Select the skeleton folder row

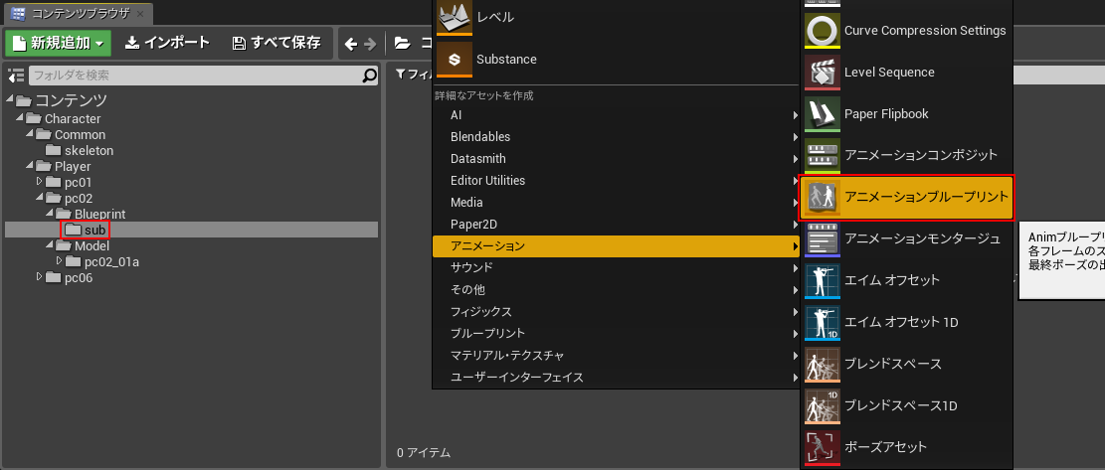point(191,151)
